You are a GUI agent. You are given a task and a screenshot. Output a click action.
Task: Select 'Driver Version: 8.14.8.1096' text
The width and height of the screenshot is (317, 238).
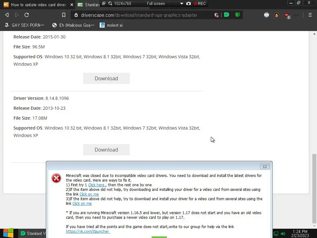[x=41, y=98]
